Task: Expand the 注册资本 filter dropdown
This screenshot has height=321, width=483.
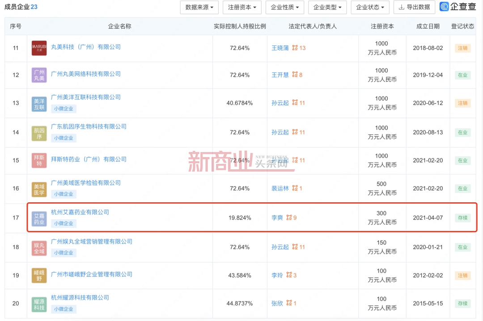Action: (242, 8)
